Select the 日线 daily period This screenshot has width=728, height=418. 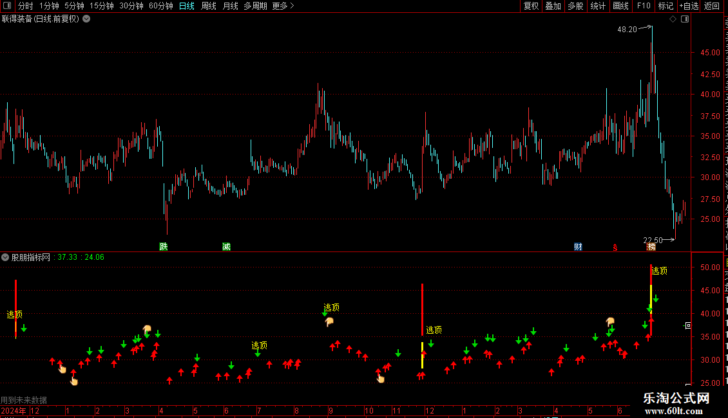click(187, 6)
